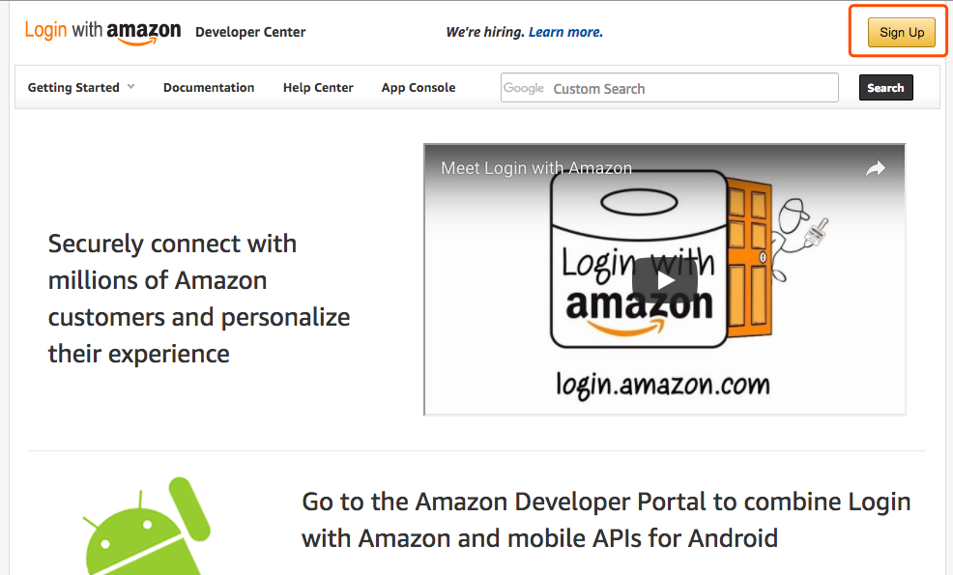953x575 pixels.
Task: Open the Getting Started menu
Action: pyautogui.click(x=73, y=88)
